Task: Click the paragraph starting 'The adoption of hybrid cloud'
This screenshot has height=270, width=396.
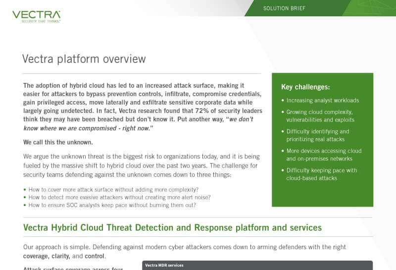Action: [143, 107]
